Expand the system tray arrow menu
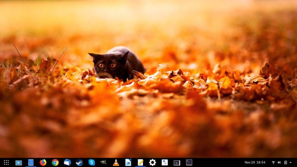Screen dimensions: 297x167 coord(291,163)
